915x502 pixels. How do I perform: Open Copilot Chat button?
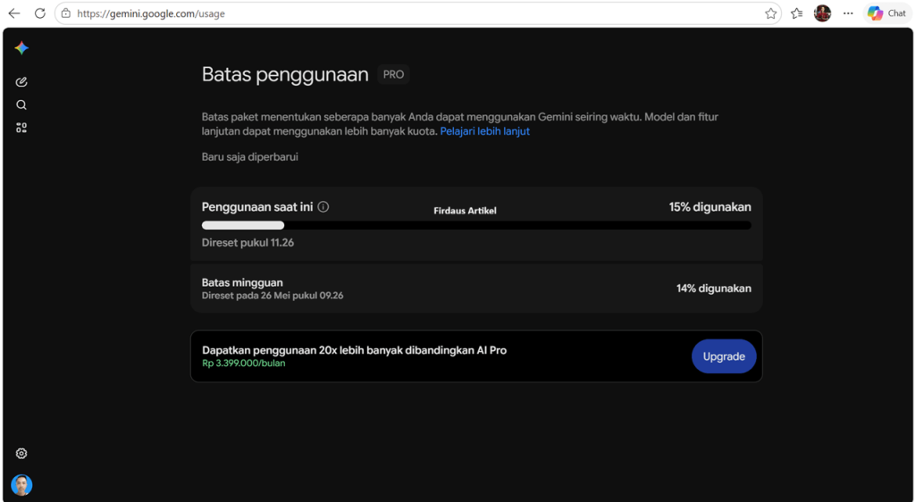pos(887,13)
